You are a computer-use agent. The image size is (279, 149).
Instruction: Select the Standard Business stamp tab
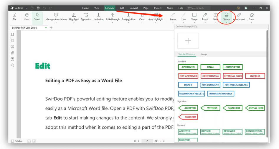coord(187,54)
